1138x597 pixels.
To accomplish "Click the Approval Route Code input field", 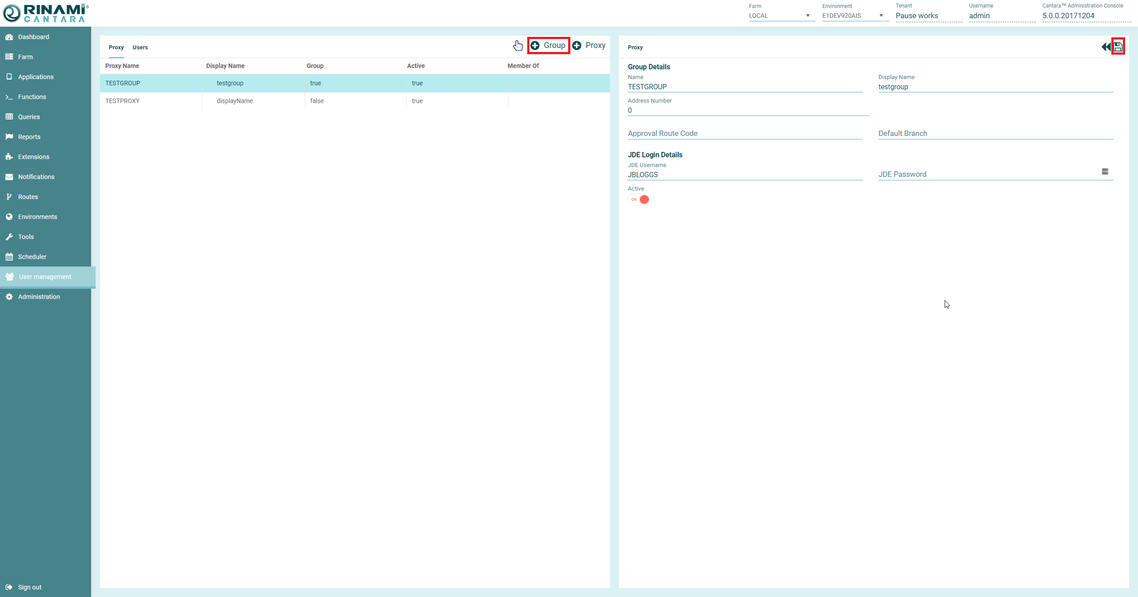I will coord(711,133).
